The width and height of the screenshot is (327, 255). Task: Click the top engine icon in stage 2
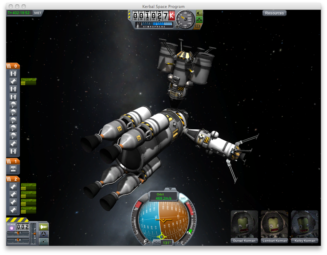point(13,186)
